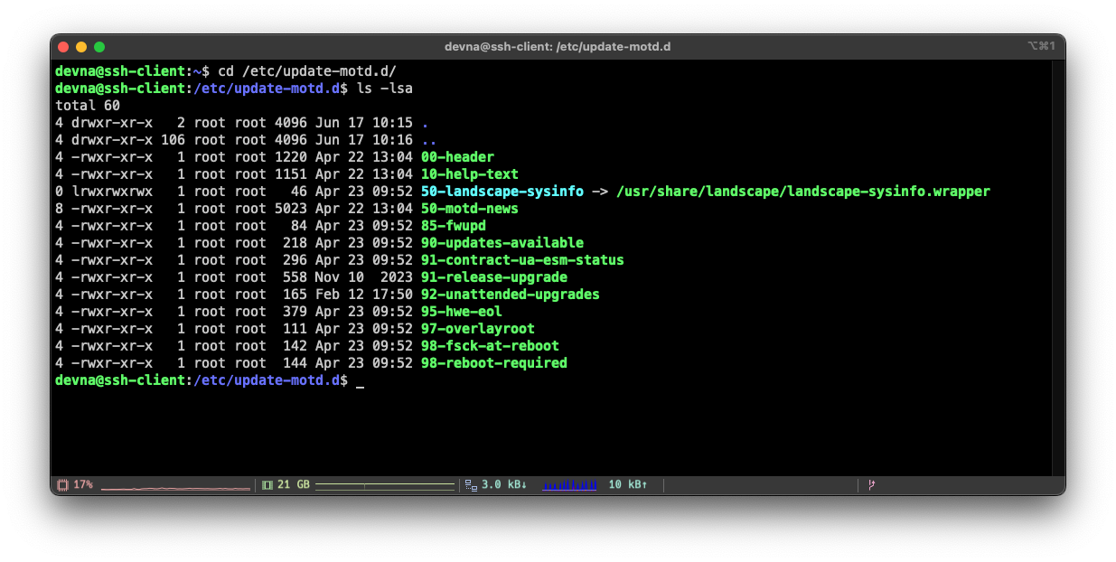The height and width of the screenshot is (562, 1116).
Task: Click the lrwxrwxrwx permissions string
Action: pyautogui.click(x=112, y=192)
